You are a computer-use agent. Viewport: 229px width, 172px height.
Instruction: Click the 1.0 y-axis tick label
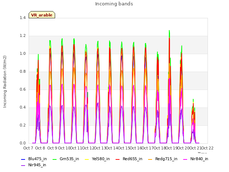[23, 53]
